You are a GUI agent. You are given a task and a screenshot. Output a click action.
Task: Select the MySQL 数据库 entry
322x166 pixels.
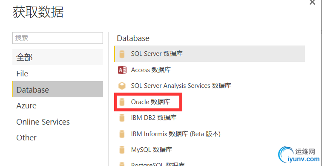click(210, 149)
